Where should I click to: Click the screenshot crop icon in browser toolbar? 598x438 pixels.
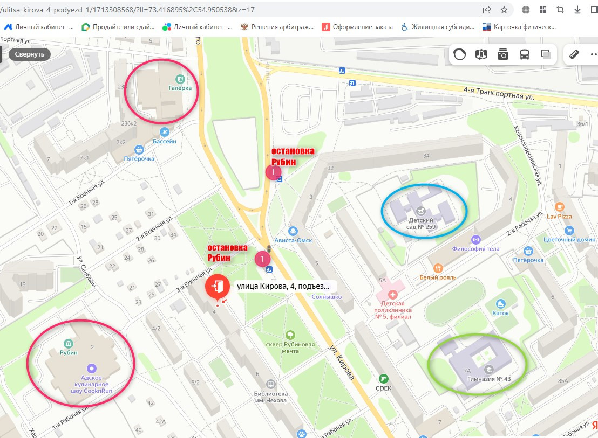coord(560,10)
